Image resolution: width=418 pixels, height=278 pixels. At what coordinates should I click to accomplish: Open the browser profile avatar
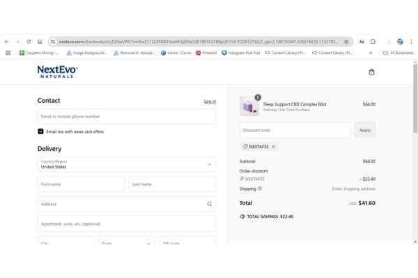400,42
